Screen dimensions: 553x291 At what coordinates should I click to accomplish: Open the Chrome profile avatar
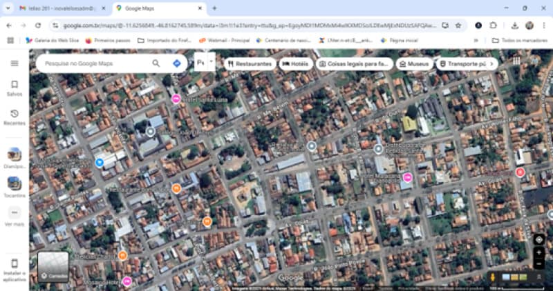coord(529,26)
